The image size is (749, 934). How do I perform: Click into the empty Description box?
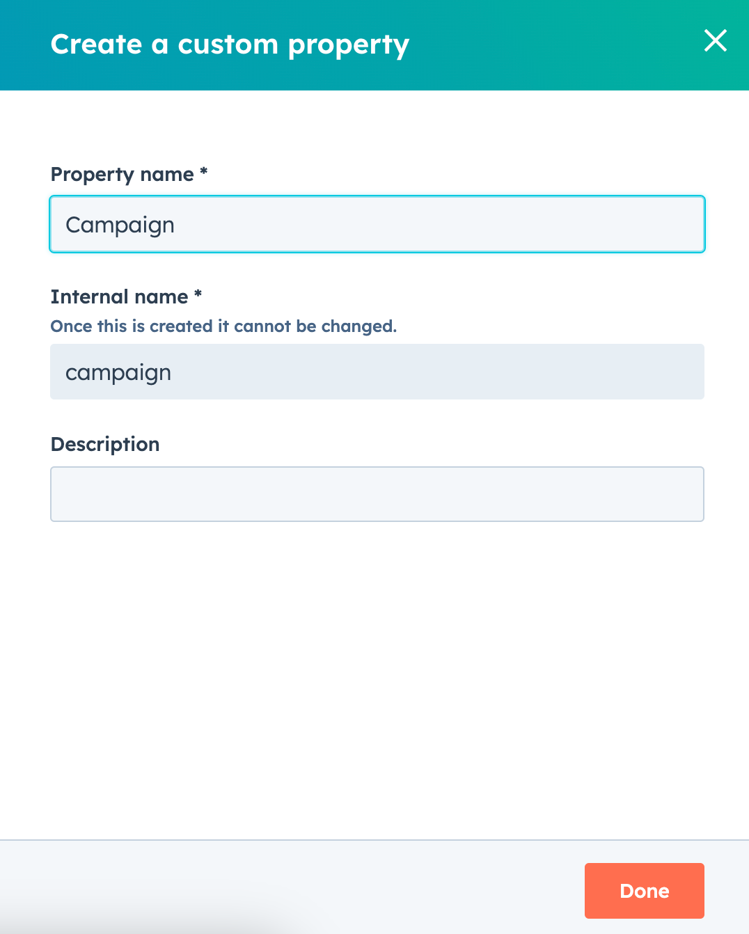pyautogui.click(x=377, y=494)
